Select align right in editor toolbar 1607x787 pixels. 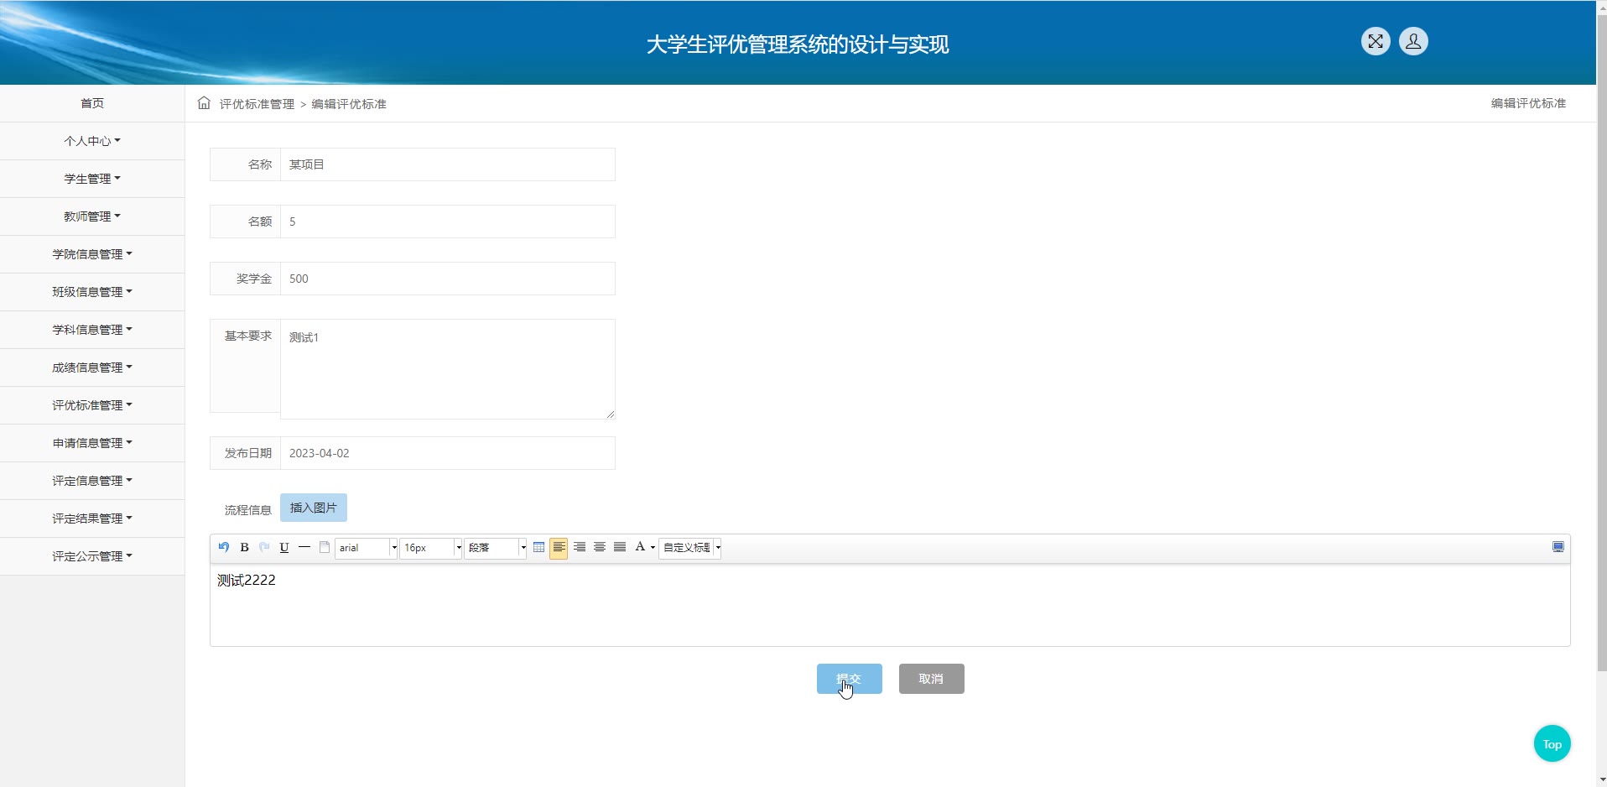[580, 547]
